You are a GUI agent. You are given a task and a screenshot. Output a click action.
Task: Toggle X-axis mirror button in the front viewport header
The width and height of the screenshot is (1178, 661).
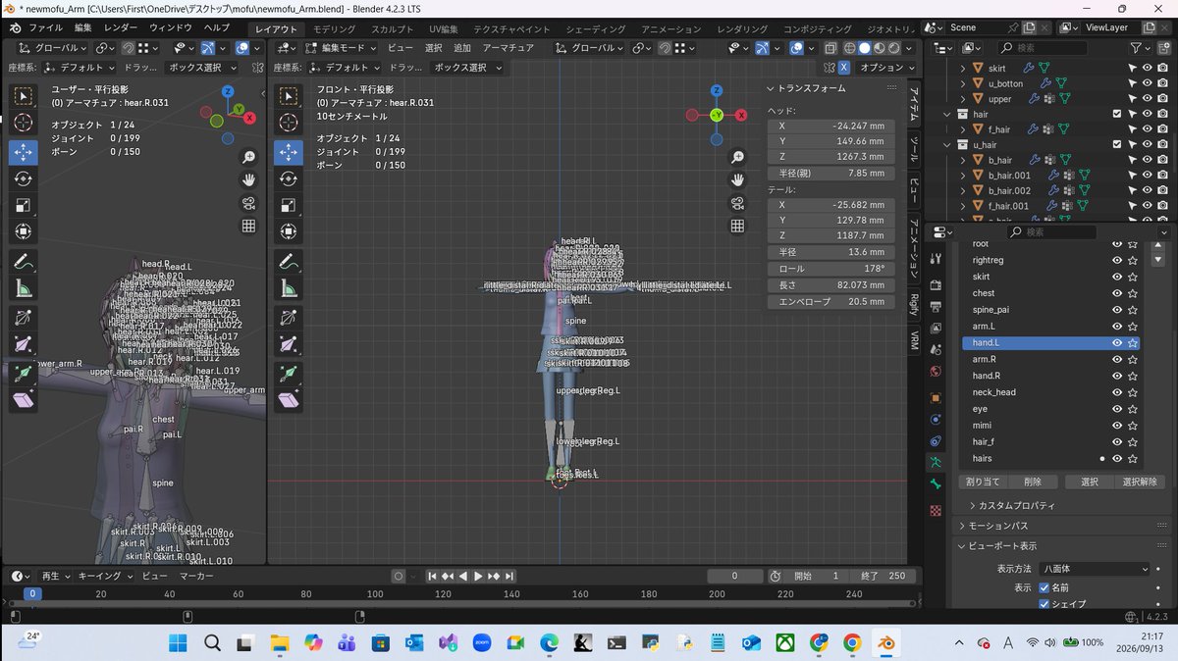[844, 68]
